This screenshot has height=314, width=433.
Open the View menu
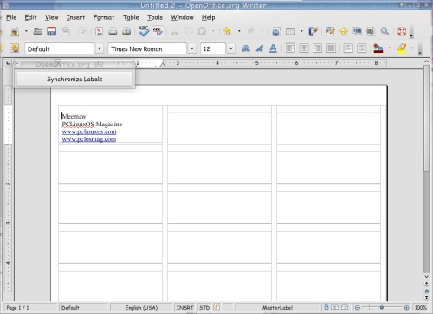51,17
